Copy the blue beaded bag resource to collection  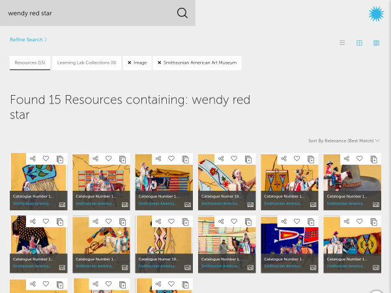coord(60,159)
